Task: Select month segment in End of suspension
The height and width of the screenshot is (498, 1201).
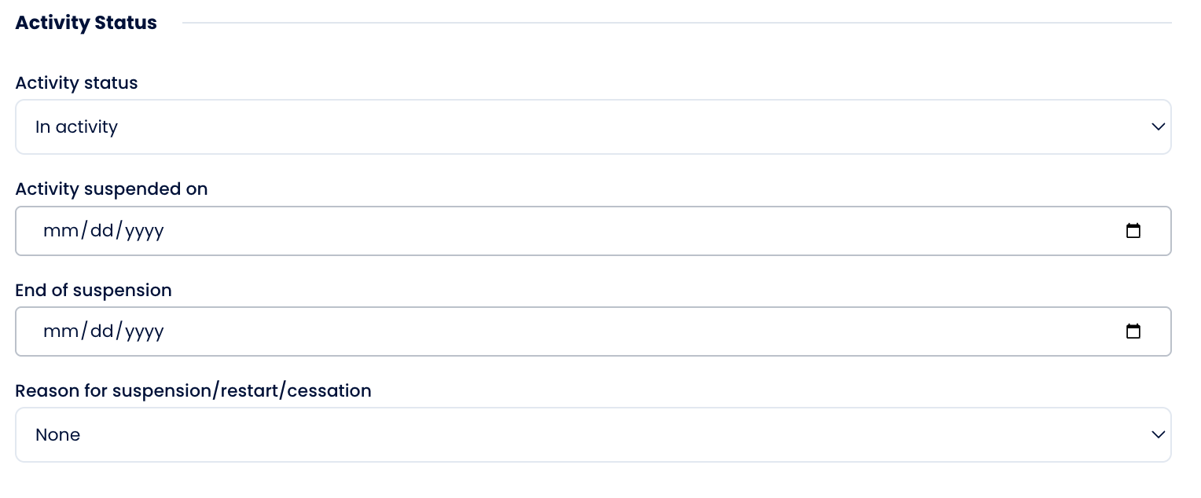Action: (x=61, y=331)
